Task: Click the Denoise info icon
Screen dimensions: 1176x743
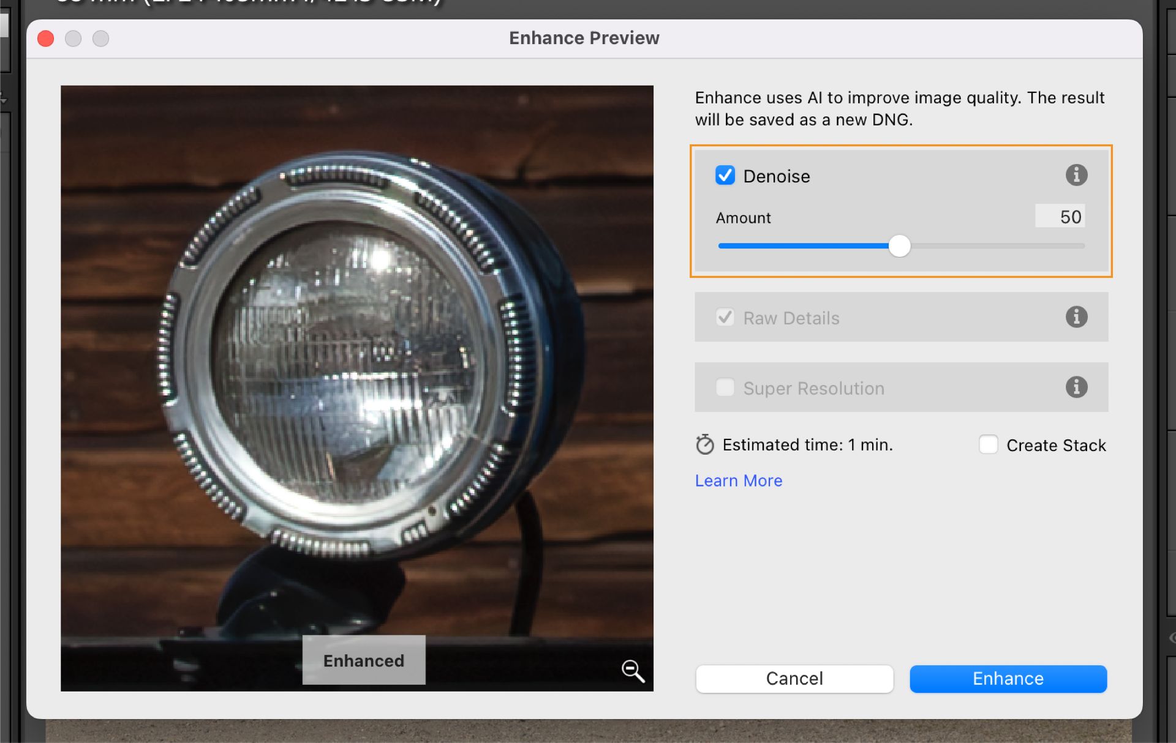Action: [1077, 175]
